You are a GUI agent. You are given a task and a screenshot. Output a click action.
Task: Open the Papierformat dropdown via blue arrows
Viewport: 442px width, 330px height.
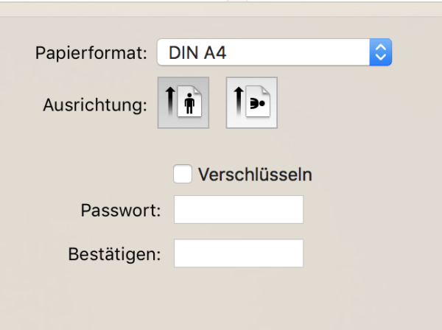point(381,52)
